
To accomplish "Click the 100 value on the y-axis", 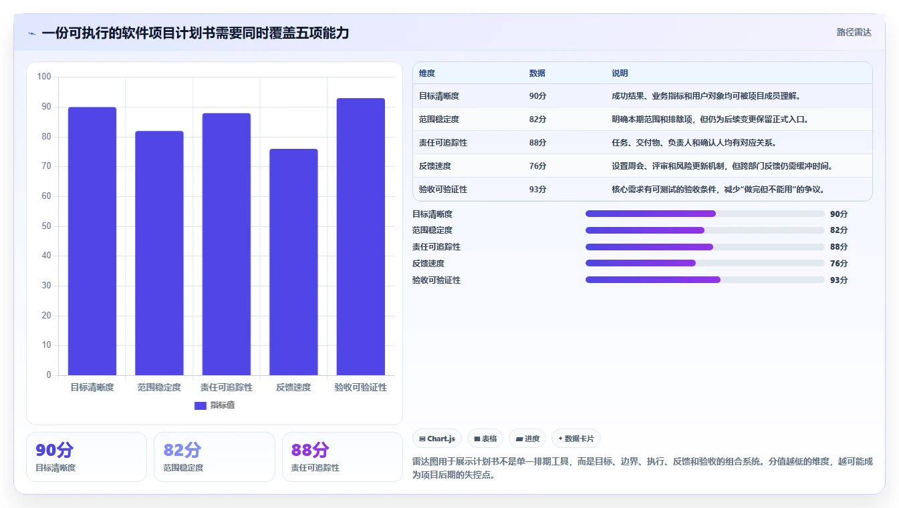I will click(44, 77).
